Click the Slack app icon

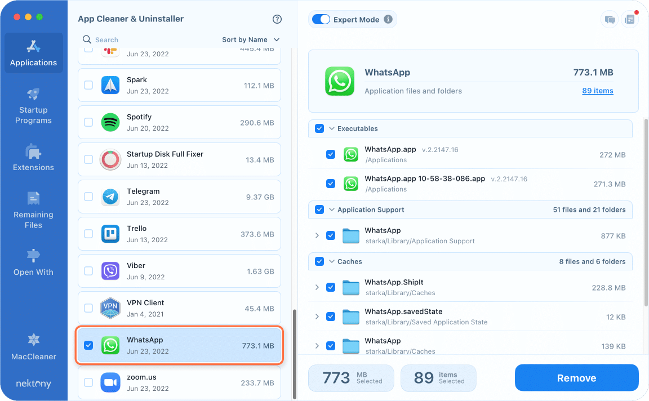pos(110,52)
